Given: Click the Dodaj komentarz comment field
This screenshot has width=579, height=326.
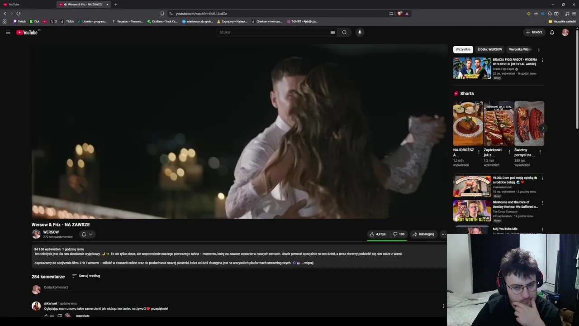Looking at the screenshot, I should [x=244, y=288].
